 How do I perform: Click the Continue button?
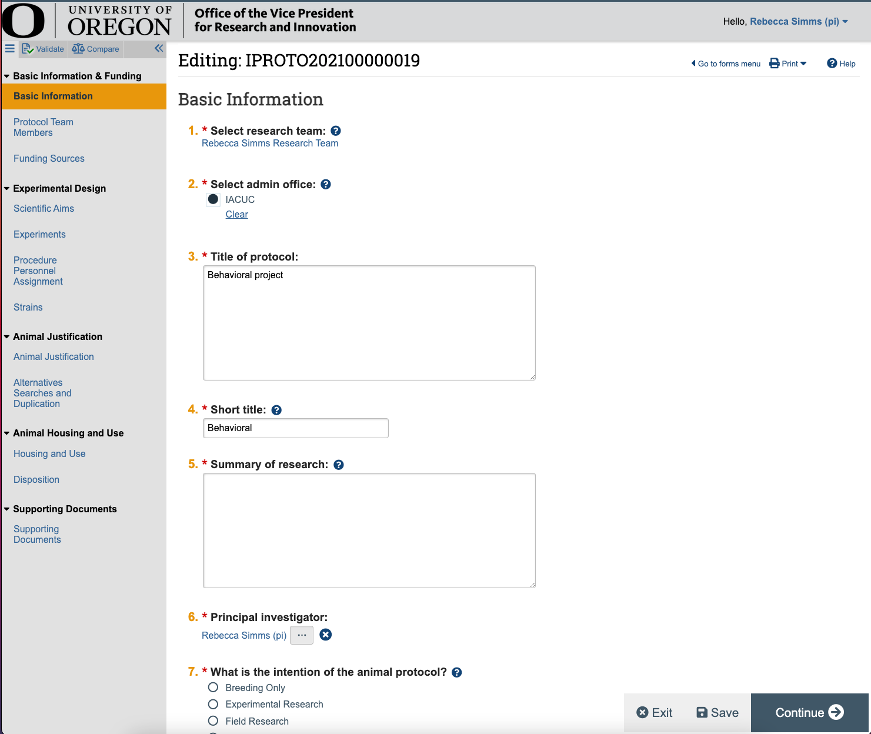810,713
